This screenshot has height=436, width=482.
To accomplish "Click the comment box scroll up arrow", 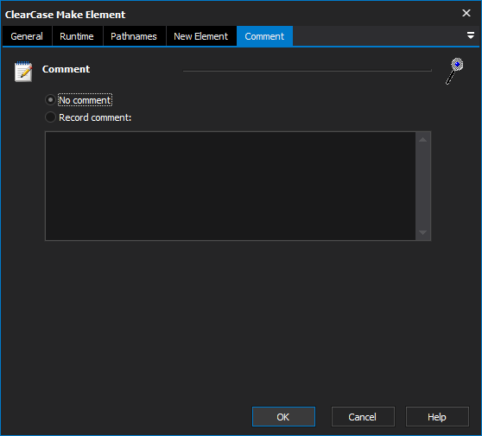I will 422,140.
